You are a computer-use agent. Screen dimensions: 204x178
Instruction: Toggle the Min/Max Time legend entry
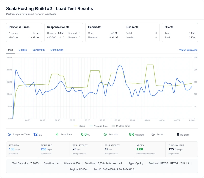tap(121, 126)
